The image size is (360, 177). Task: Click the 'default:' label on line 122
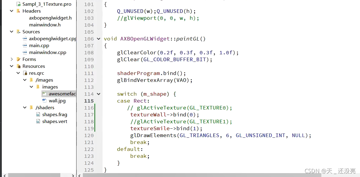coord(130,149)
